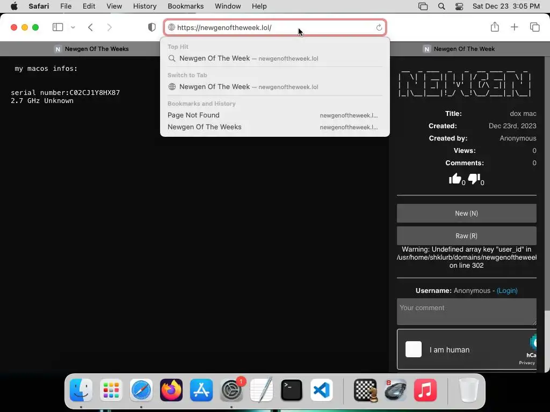Viewport: 550px width, 412px height.
Task: Open the Share sheet icon
Action: [x=495, y=27]
